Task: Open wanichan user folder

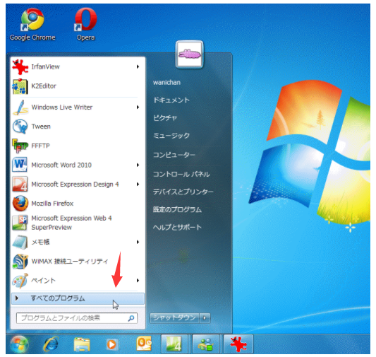Action: tap(166, 83)
